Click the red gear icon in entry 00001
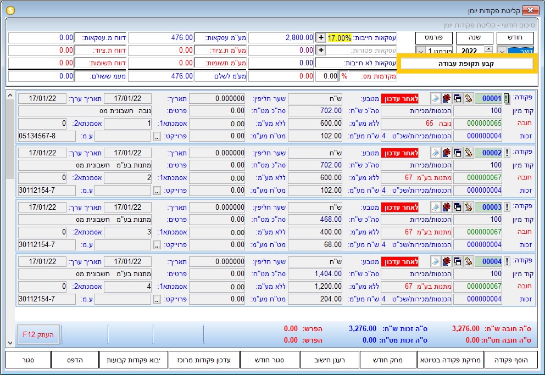545x375 pixels. coord(447,98)
